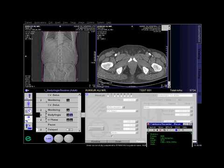Click the first recon icon on V Phase row
Screen dimensions: 224x168
(x=68, y=120)
